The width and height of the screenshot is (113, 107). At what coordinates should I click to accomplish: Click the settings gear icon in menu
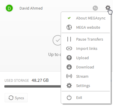[69, 86]
